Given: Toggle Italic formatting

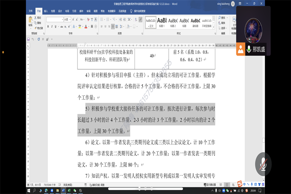Looking at the screenshot, I should coord(52,27).
